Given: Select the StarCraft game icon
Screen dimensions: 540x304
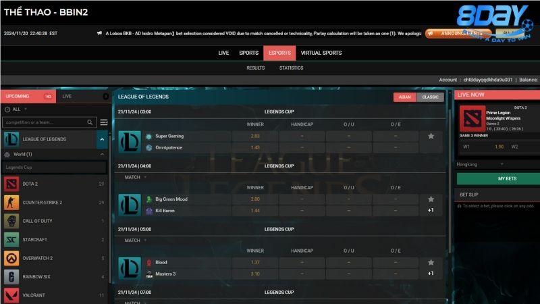Looking at the screenshot, I should (x=11, y=240).
